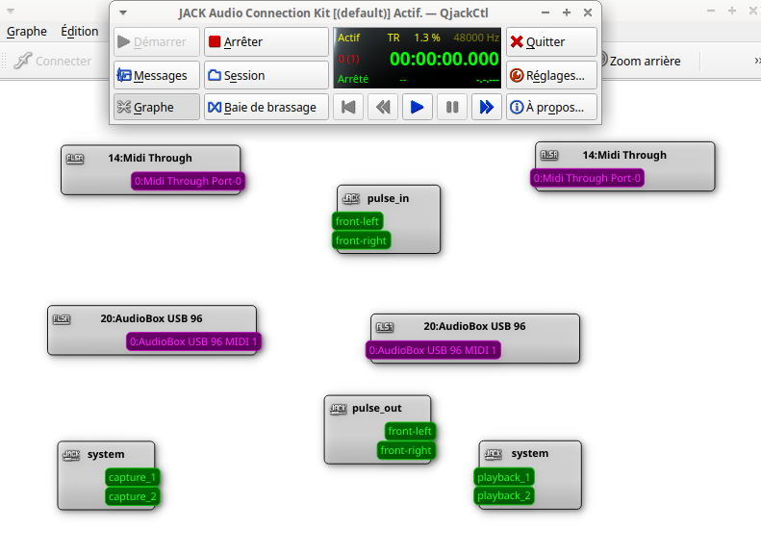761x554 pixels.
Task: Click the Connecter toolbar button
Action: point(52,61)
